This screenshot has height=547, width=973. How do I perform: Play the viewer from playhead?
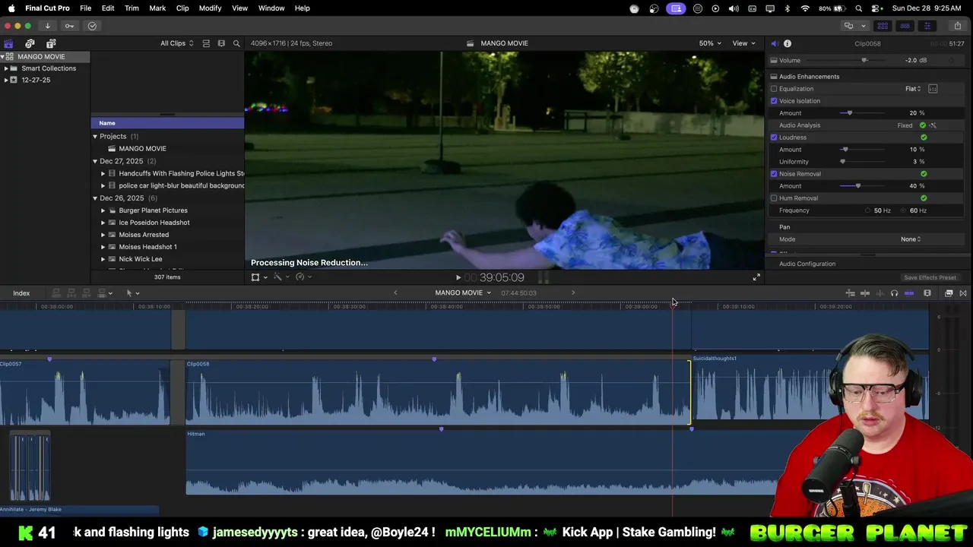point(458,277)
